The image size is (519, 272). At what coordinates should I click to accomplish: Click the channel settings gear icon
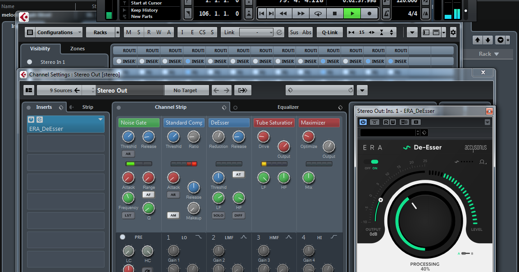point(453,32)
